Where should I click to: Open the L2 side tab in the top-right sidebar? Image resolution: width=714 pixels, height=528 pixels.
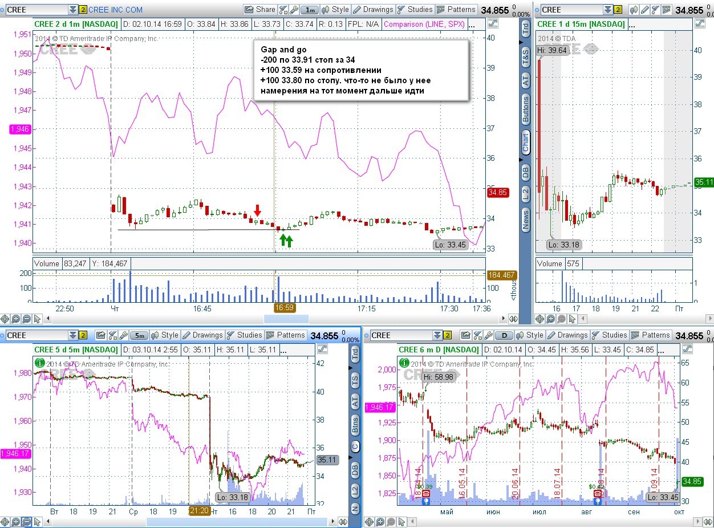[525, 194]
